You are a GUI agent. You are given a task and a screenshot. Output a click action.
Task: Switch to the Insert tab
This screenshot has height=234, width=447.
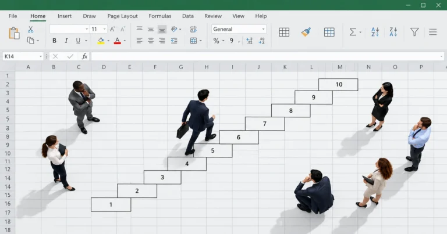(65, 16)
